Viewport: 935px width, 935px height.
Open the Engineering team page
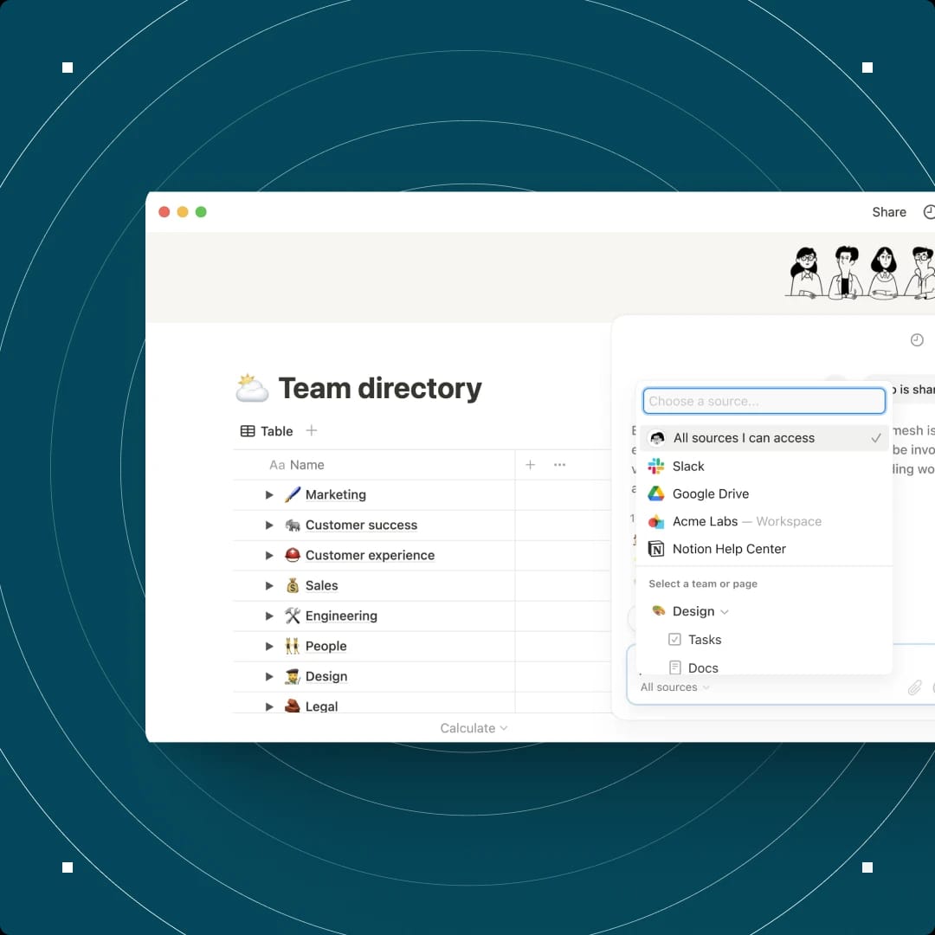pyautogui.click(x=341, y=616)
